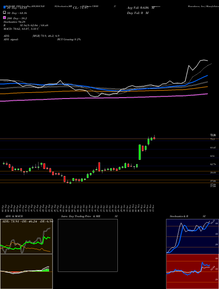Click the 'BUY Growing @ 2%' ADX signal
The width and height of the screenshot is (219, 289).
pyautogui.click(x=69, y=39)
